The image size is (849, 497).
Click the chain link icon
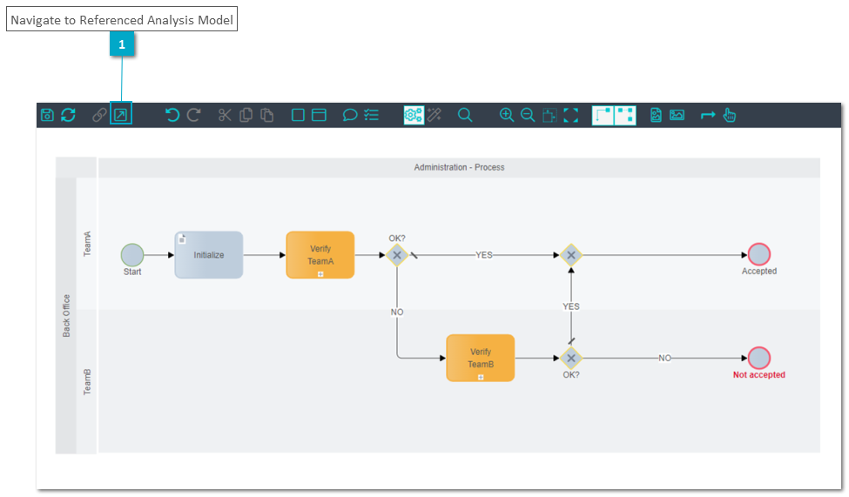point(99,115)
